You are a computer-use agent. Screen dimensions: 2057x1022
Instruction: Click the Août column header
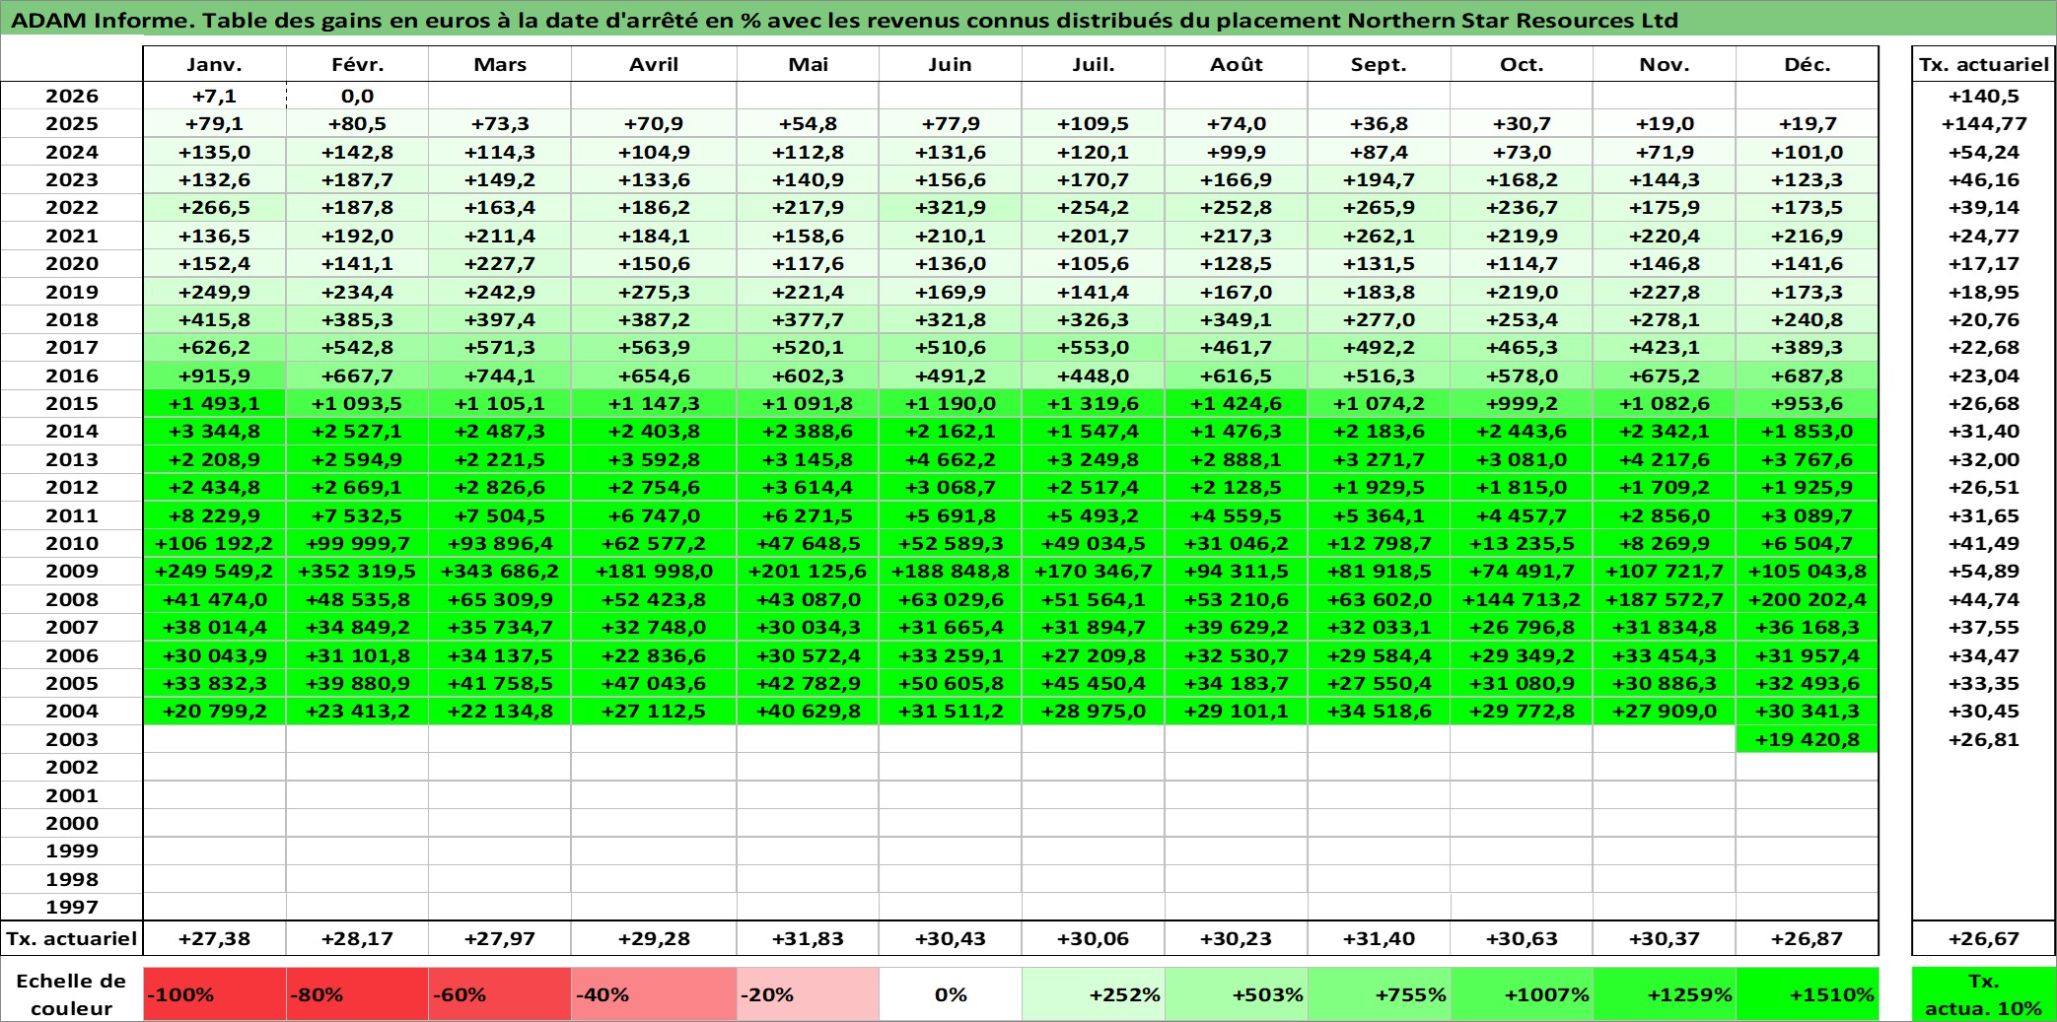point(1237,64)
